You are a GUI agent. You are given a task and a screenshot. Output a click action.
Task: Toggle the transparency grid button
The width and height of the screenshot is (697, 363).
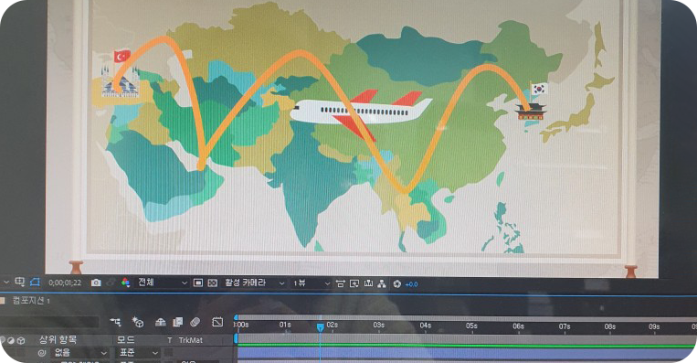(x=213, y=283)
